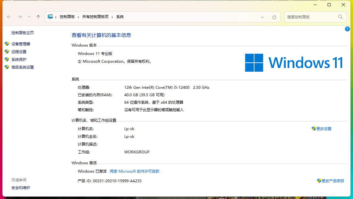This screenshot has width=353, height=199.
Task: Click 更改产品密钥 link
Action: (x=333, y=181)
